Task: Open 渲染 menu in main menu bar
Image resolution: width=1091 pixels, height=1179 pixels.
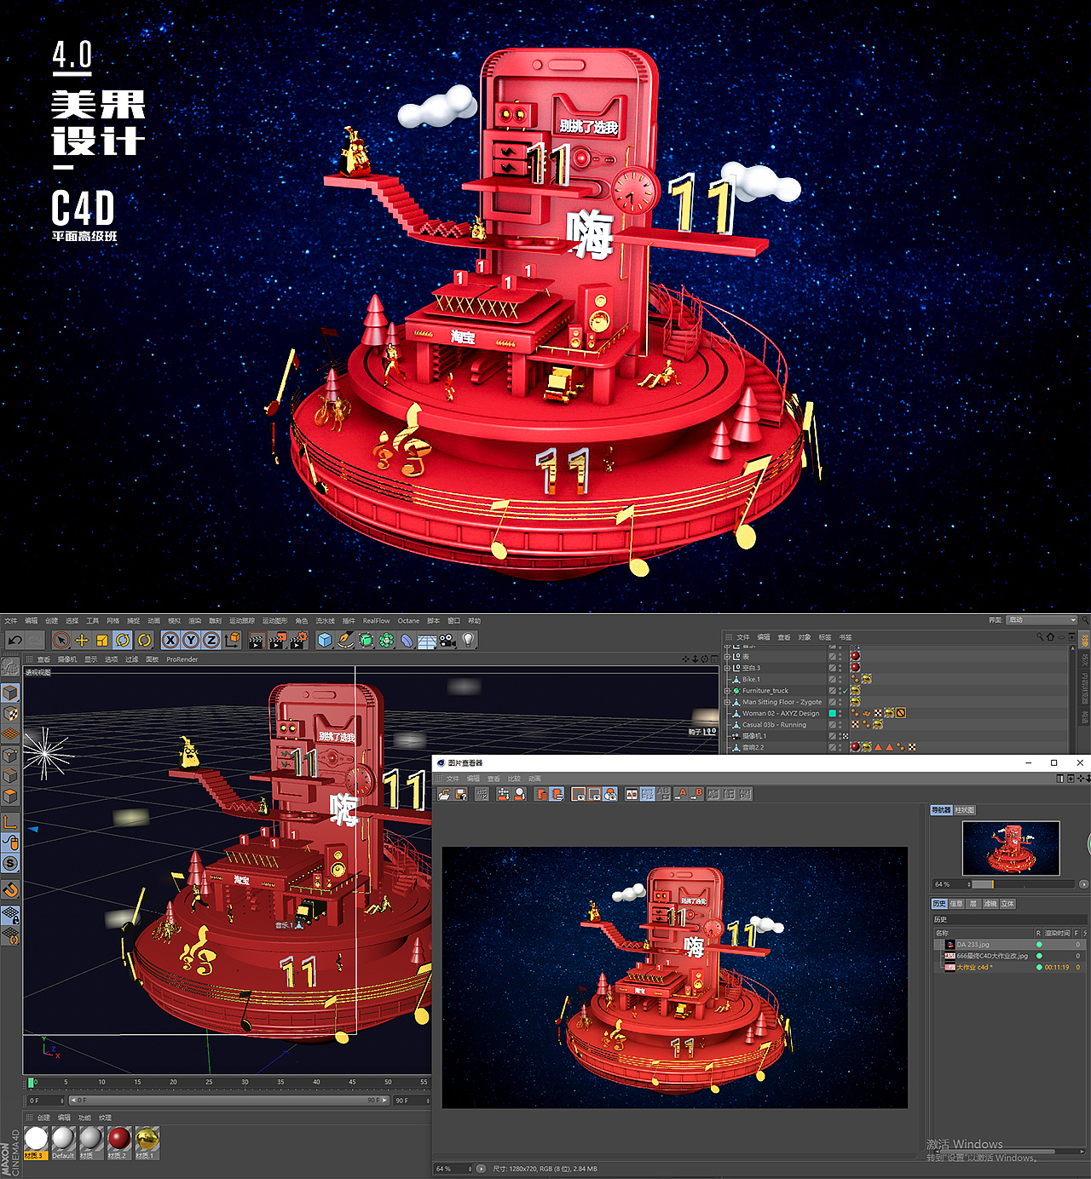Action: coord(195,621)
